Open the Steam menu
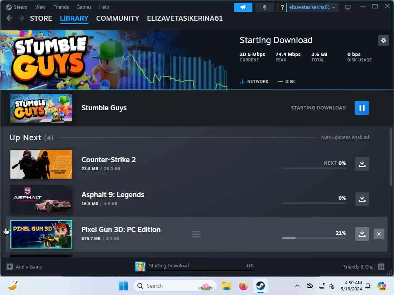Image resolution: width=394 pixels, height=295 pixels. click(17, 7)
